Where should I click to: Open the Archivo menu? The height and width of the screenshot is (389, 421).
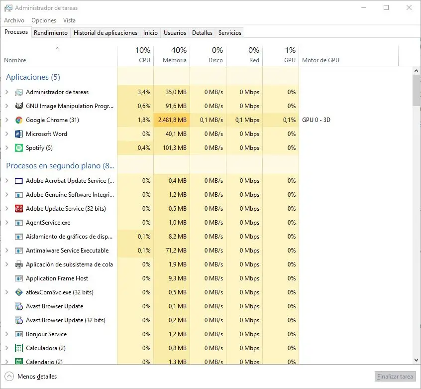click(x=14, y=20)
